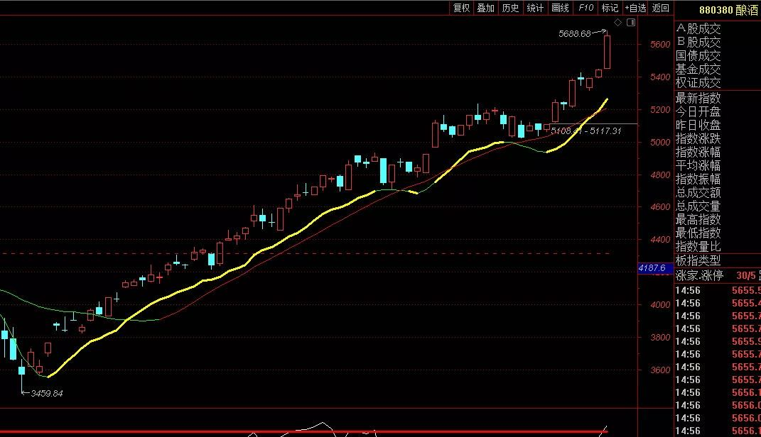Open the 历史 history view
Screen dimensions: 761x437
pos(510,8)
